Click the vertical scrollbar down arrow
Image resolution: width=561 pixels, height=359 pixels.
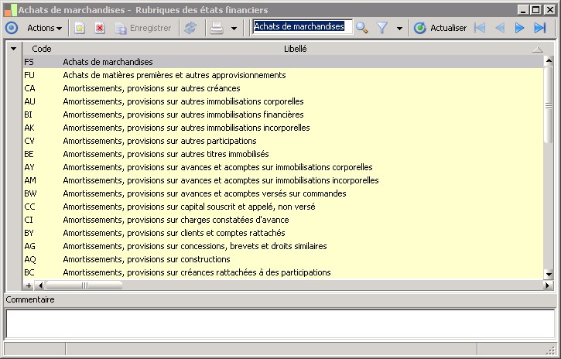pos(549,275)
